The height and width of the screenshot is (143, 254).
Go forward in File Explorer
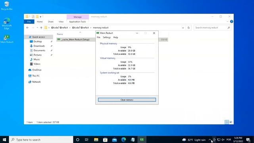tap(33, 28)
